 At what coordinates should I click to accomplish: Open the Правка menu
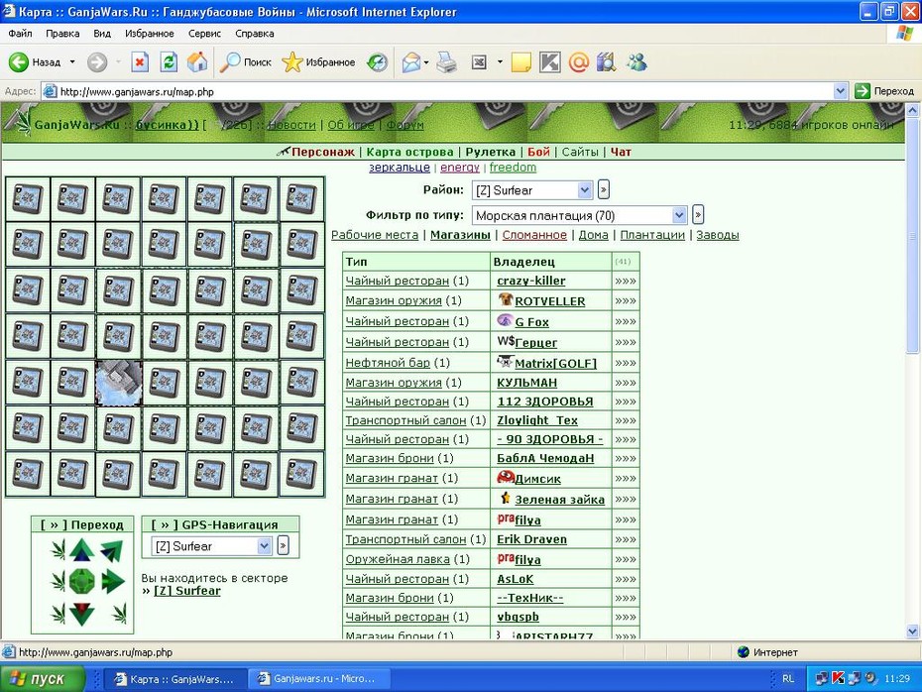[x=62, y=34]
